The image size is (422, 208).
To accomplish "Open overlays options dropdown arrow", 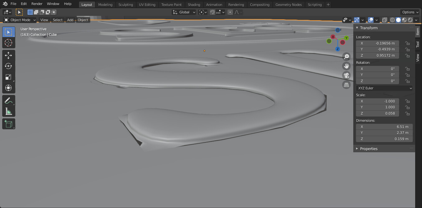I will click(377, 20).
